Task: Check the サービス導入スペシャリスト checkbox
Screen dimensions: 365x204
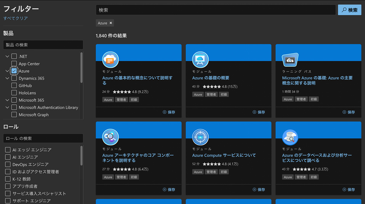Action: click(x=8, y=193)
